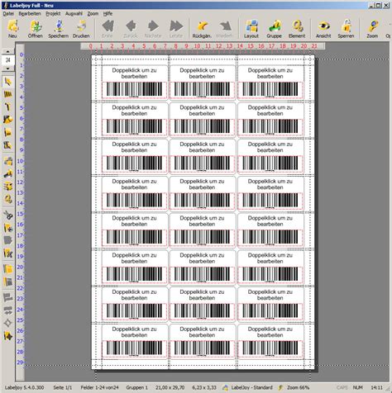
Task: Select the arrow pointer selection tool
Action: [x=8, y=82]
